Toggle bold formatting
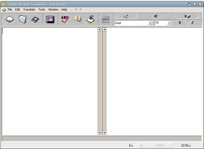The width and height of the screenshot is (204, 149). pos(180,23)
